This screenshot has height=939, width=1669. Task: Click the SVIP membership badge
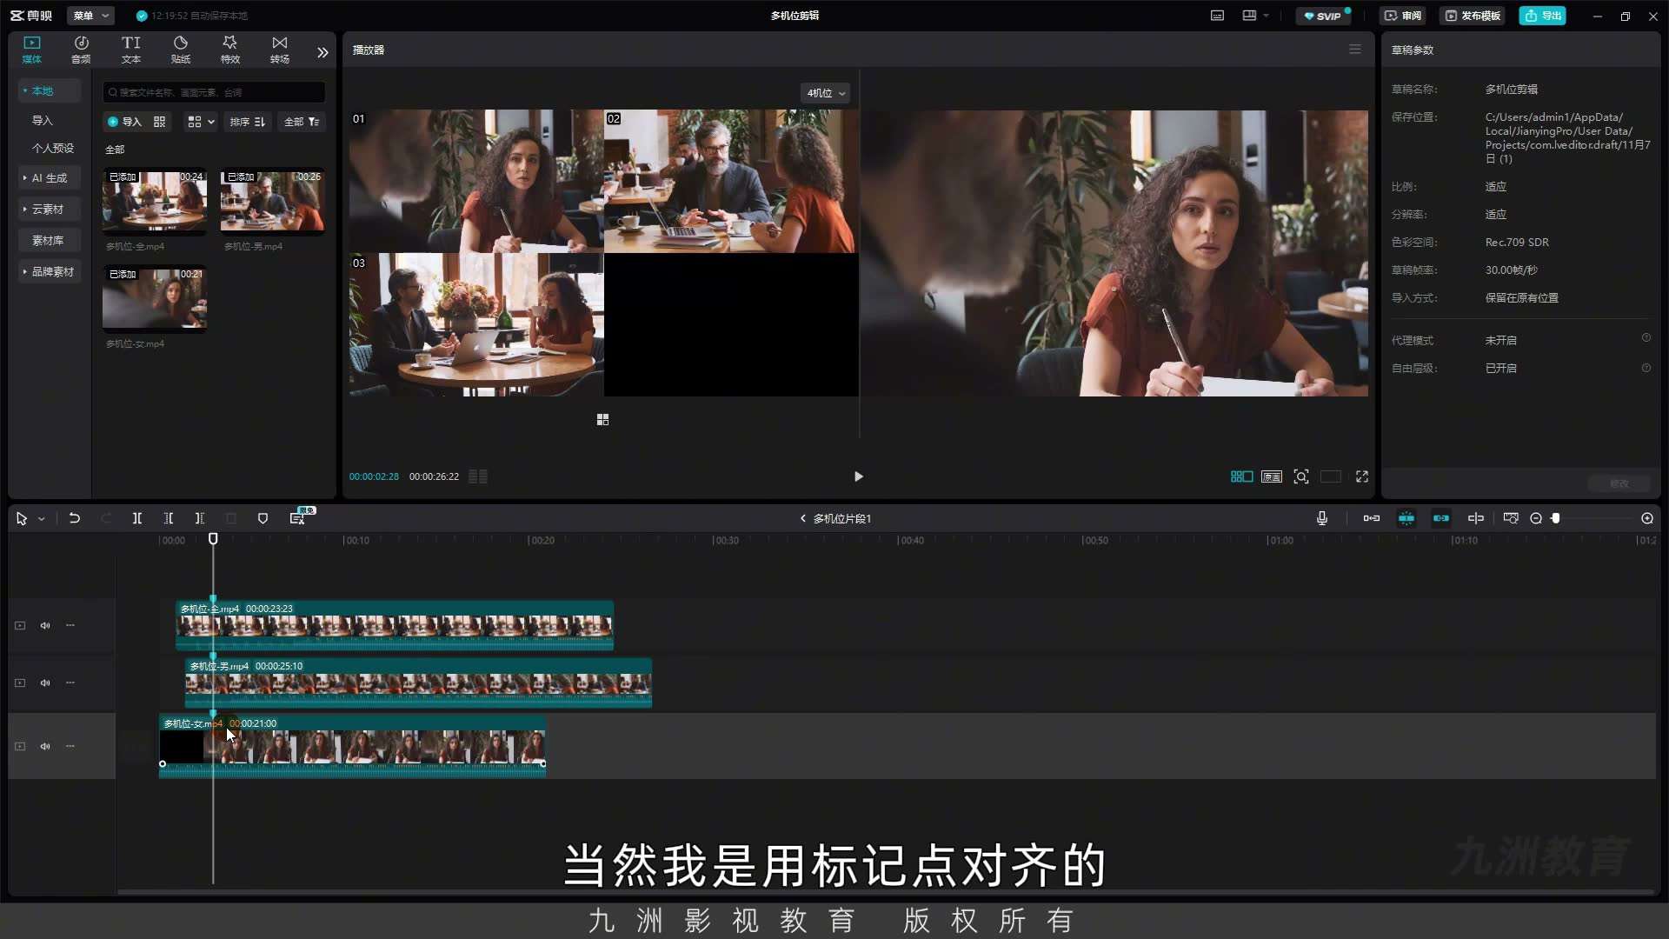(1323, 16)
